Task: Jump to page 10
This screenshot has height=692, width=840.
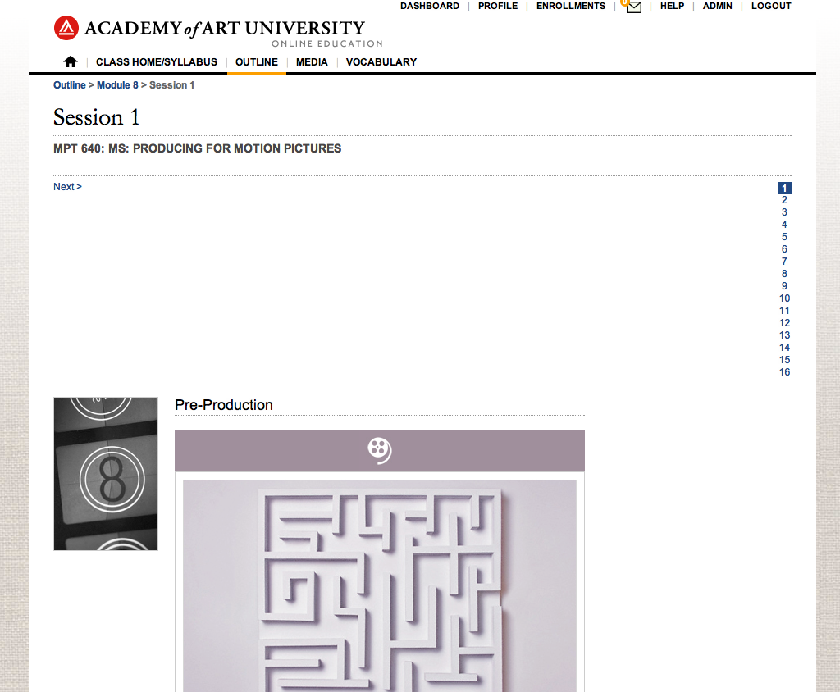Action: pyautogui.click(x=784, y=299)
